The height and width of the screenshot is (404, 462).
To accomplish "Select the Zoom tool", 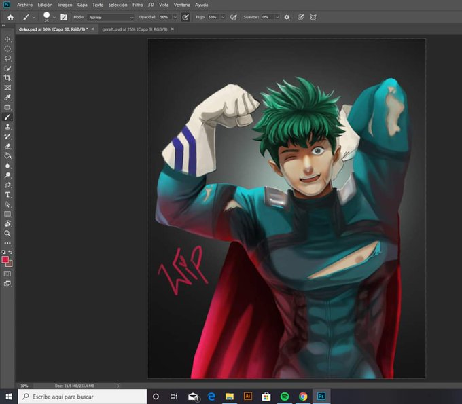I will point(7,234).
